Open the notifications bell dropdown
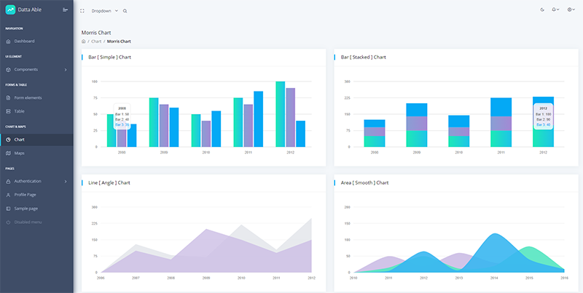The image size is (583, 293). pyautogui.click(x=555, y=10)
